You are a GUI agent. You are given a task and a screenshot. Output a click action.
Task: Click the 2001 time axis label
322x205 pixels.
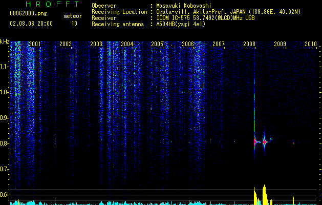35,44
